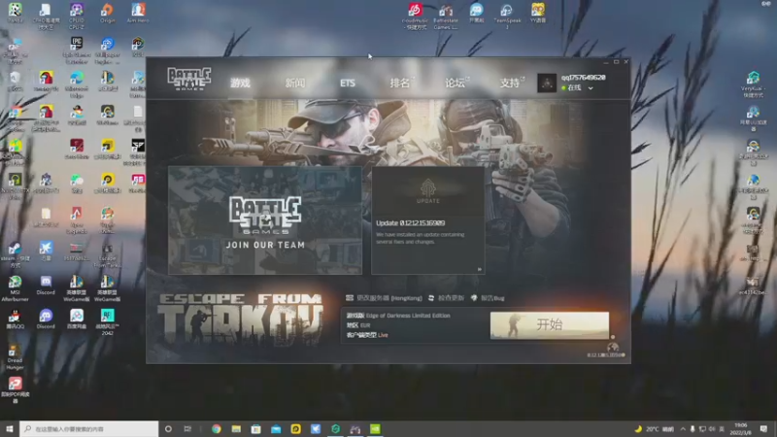Screen dimensions: 777x437
Task: Click the Escape From Tarkov logo
Action: pyautogui.click(x=240, y=319)
